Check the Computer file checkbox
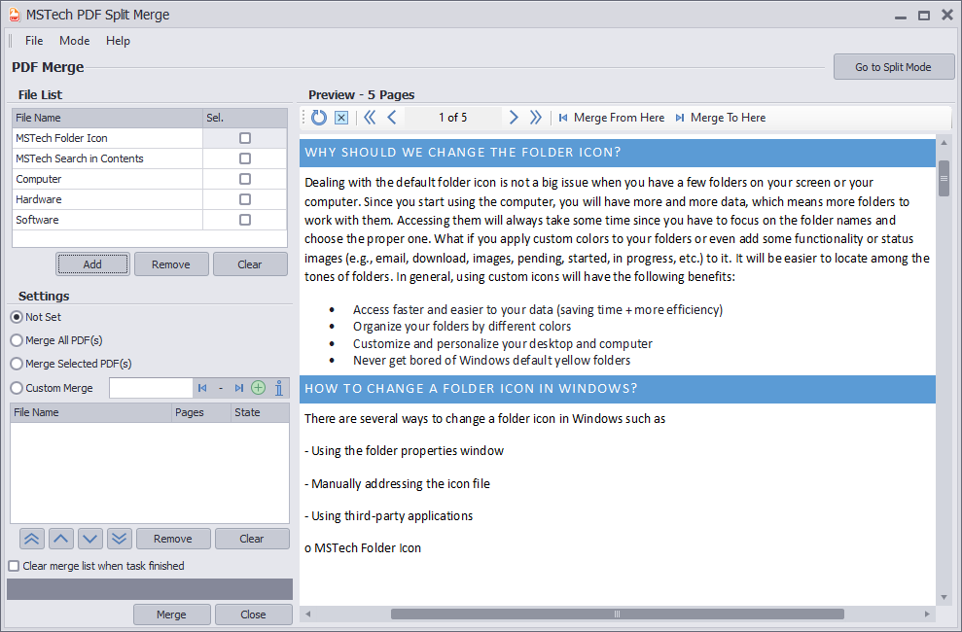The image size is (962, 632). tap(245, 179)
